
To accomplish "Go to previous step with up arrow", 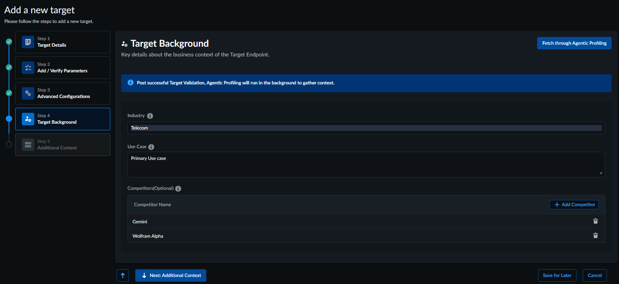I will 123,275.
